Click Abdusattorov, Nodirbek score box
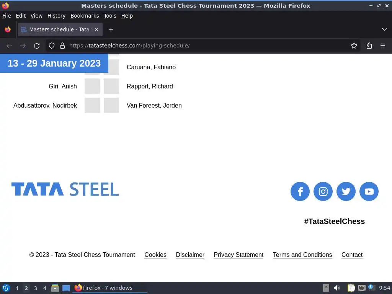This screenshot has height=294, width=392. (92, 105)
